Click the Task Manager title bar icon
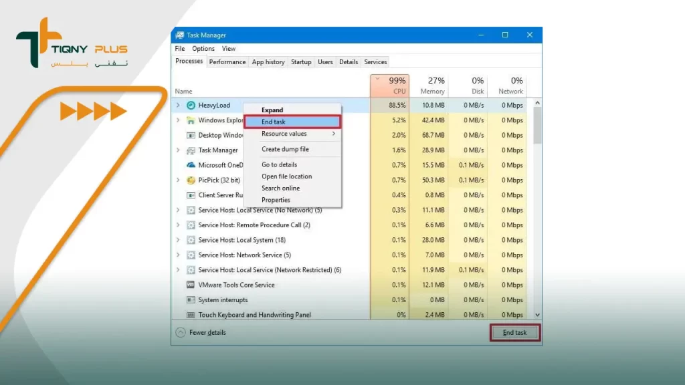Viewport: 685px width, 385px height. coord(179,35)
